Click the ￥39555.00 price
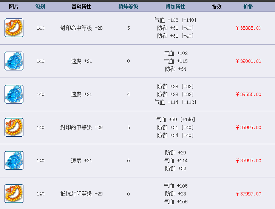275x209 pixels. click(248, 94)
